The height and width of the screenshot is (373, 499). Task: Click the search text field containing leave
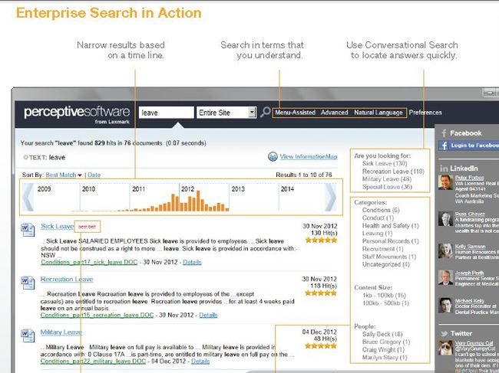(166, 113)
